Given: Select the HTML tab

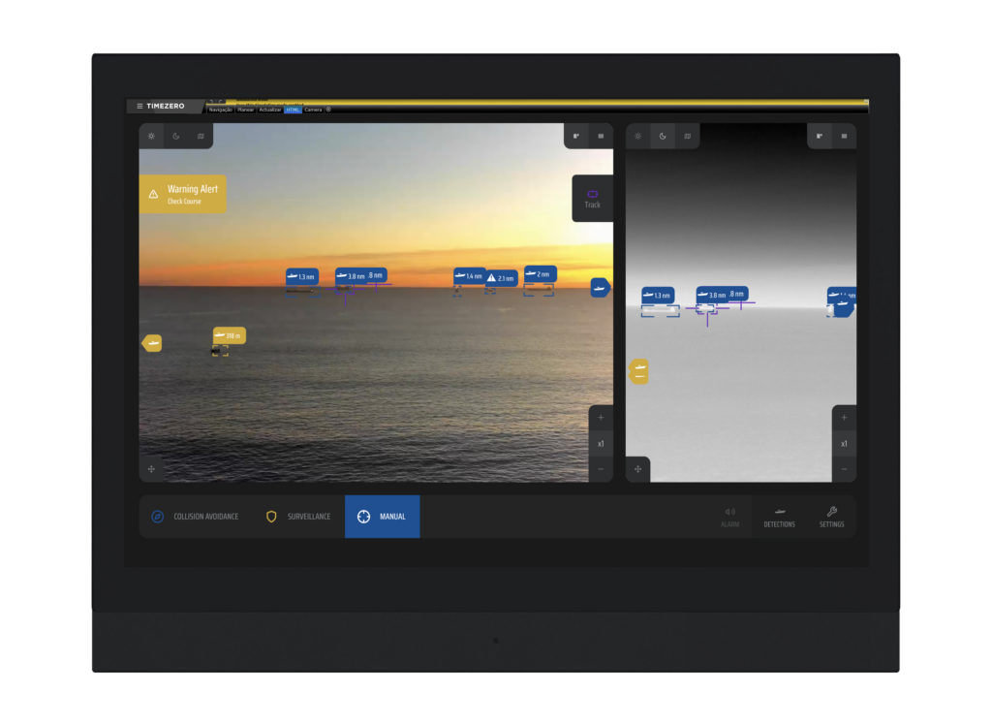Looking at the screenshot, I should pyautogui.click(x=293, y=110).
